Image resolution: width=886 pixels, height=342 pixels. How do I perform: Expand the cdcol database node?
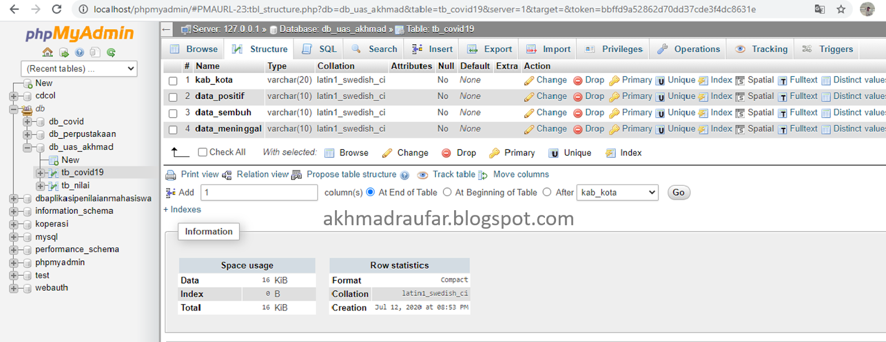pyautogui.click(x=14, y=96)
